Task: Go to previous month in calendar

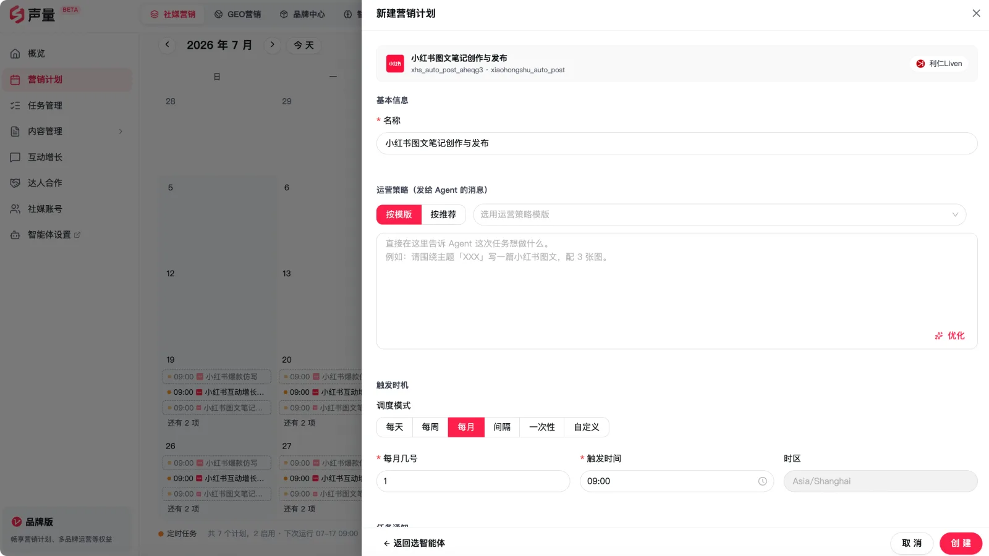Action: click(167, 45)
